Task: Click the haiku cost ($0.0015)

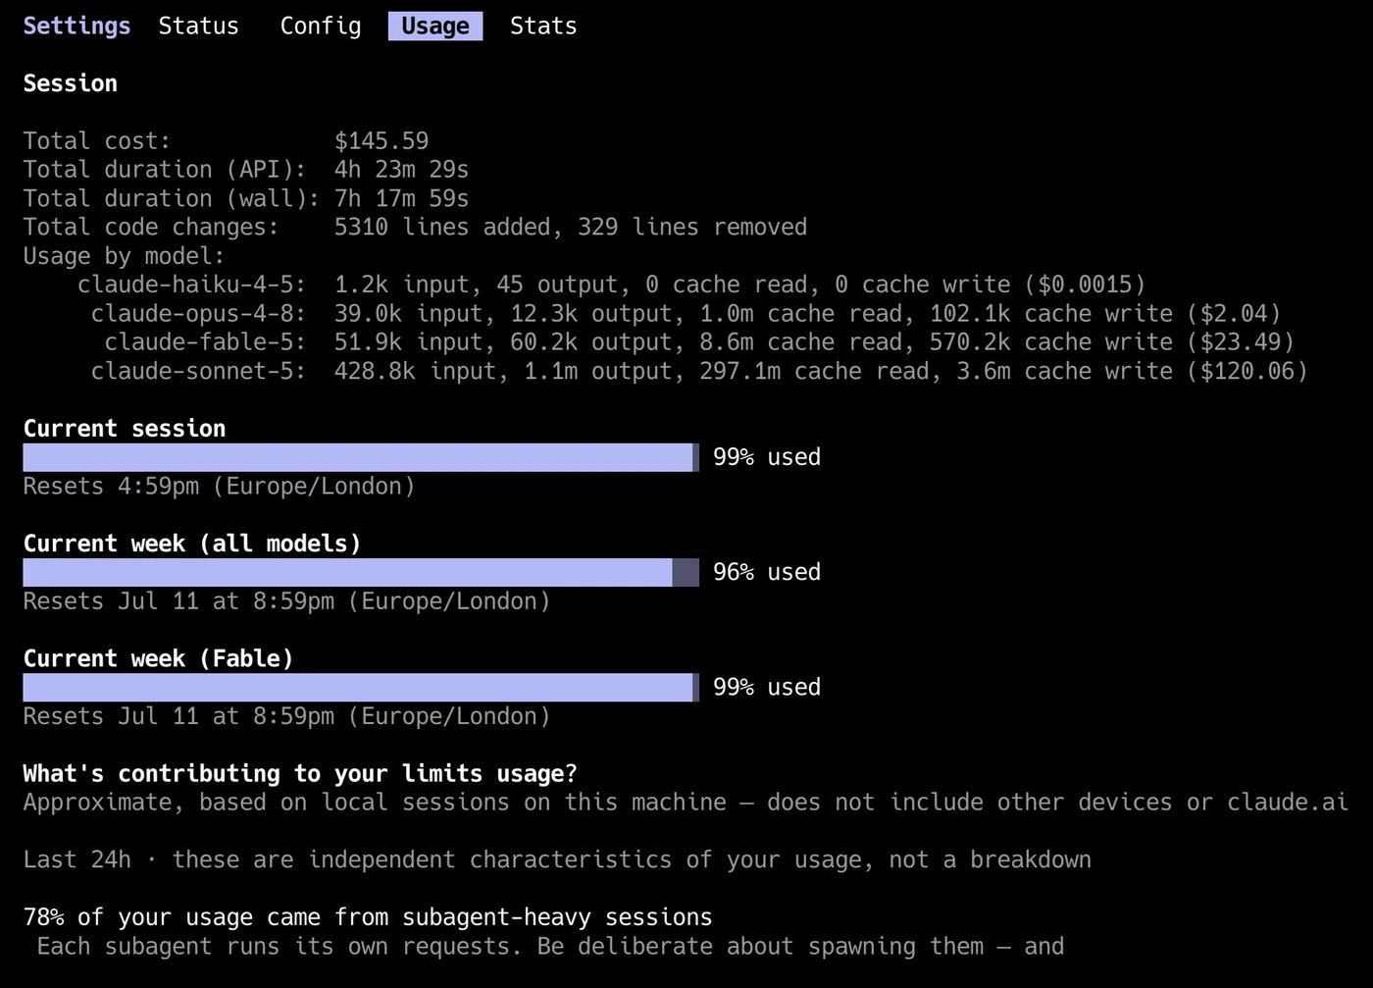Action: pos(1085,285)
